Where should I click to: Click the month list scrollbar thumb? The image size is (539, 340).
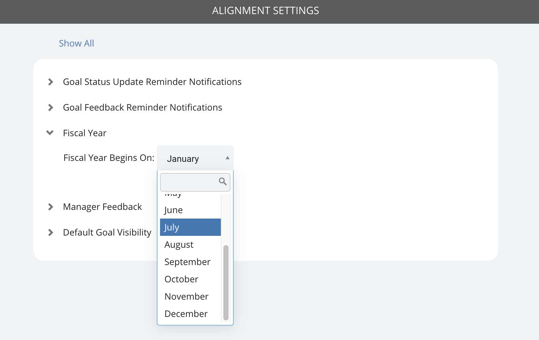(226, 283)
